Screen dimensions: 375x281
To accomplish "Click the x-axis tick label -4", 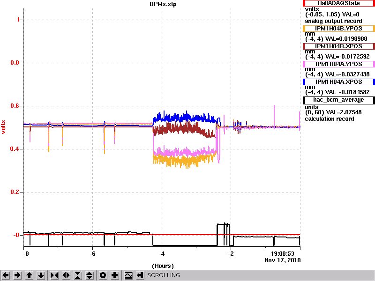I will (x=162, y=254).
